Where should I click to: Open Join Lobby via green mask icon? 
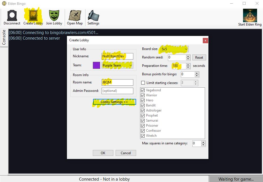(54, 16)
